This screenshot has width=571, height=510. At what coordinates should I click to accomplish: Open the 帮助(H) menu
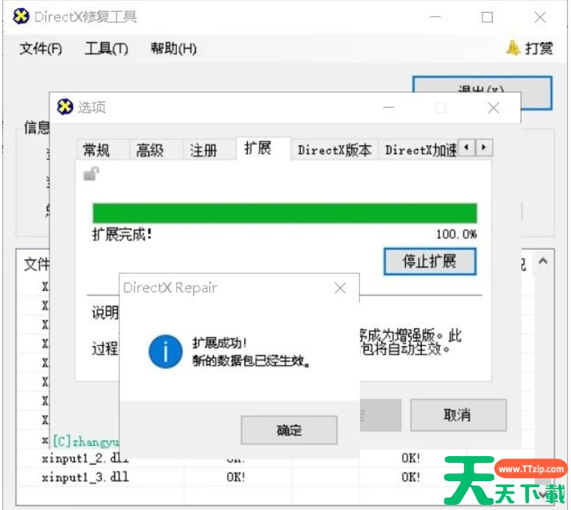(173, 49)
